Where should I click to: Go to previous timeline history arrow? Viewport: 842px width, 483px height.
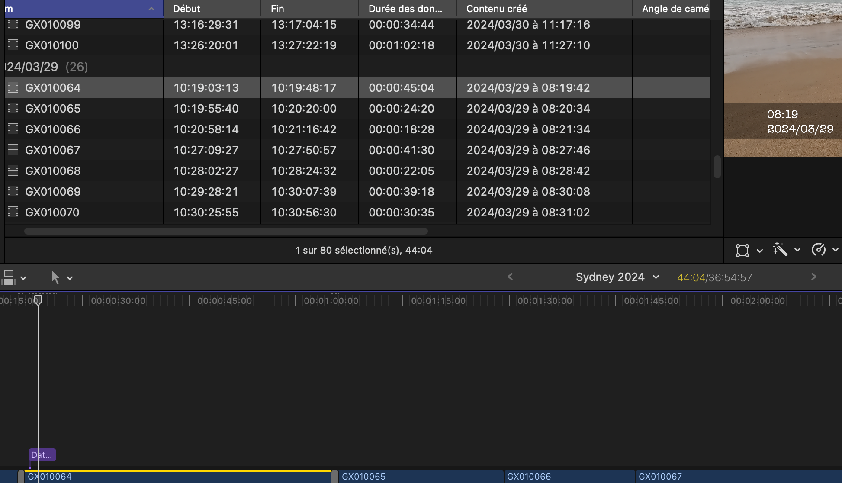point(510,277)
